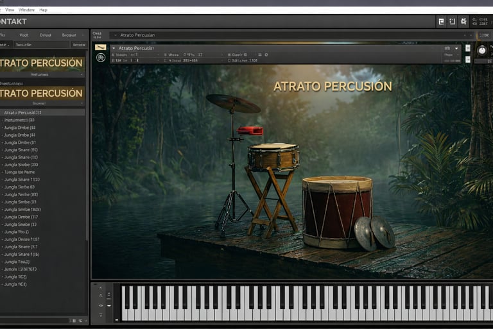
Task: Select the Jungla Snare 1((6) list item
Action: point(22,255)
